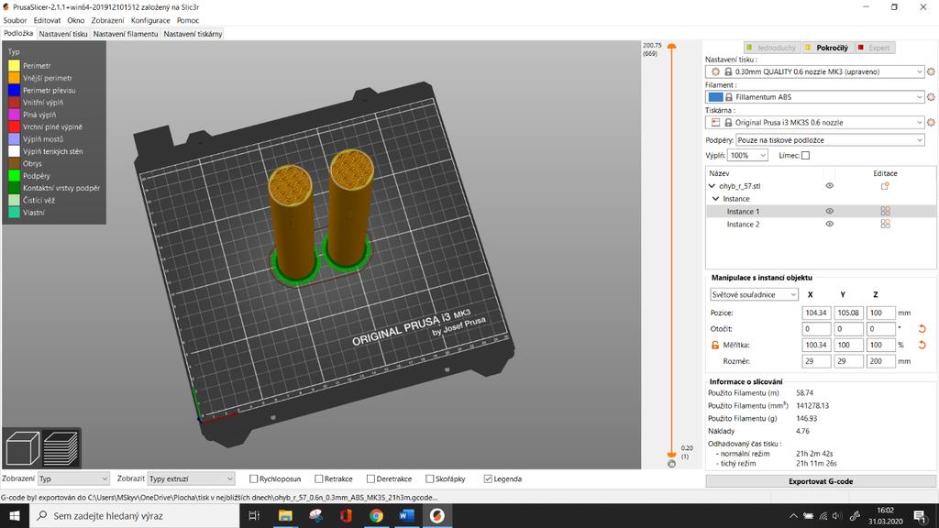Open the Filament preset gear icon

click(931, 96)
